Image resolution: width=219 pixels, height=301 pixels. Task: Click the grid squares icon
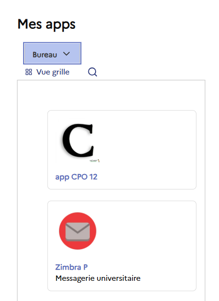(28, 72)
